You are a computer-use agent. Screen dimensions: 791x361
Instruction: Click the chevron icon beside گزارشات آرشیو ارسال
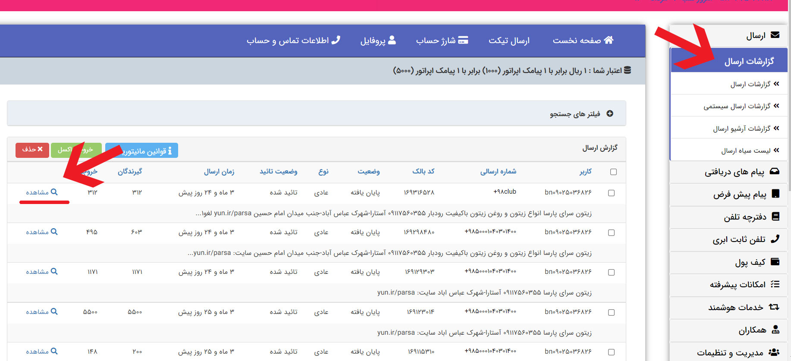click(776, 128)
